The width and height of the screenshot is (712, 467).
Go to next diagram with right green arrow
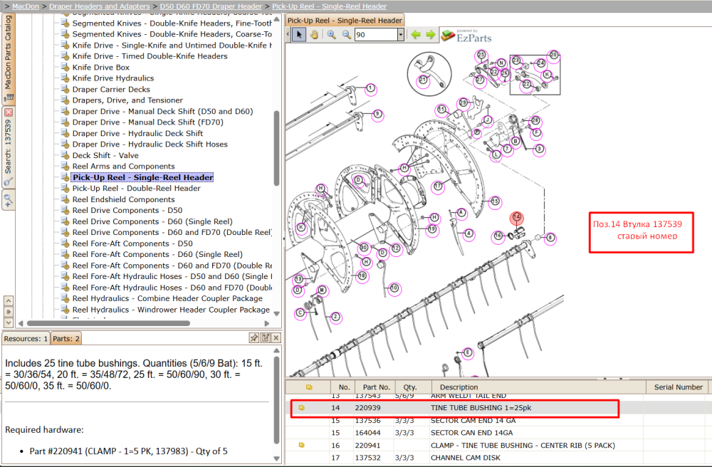pos(431,34)
